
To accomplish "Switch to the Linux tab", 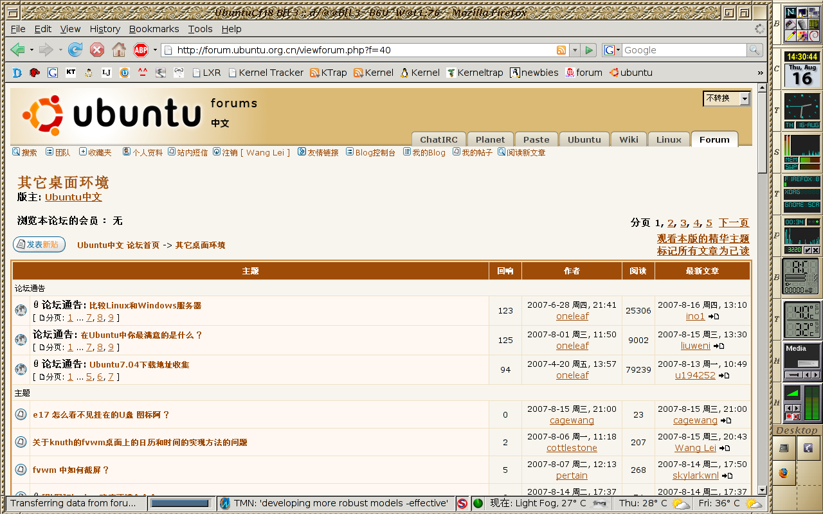I will (669, 139).
